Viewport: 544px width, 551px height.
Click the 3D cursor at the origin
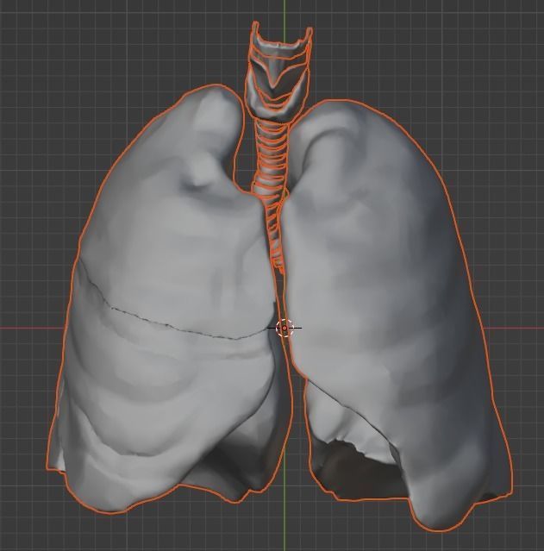[285, 328]
